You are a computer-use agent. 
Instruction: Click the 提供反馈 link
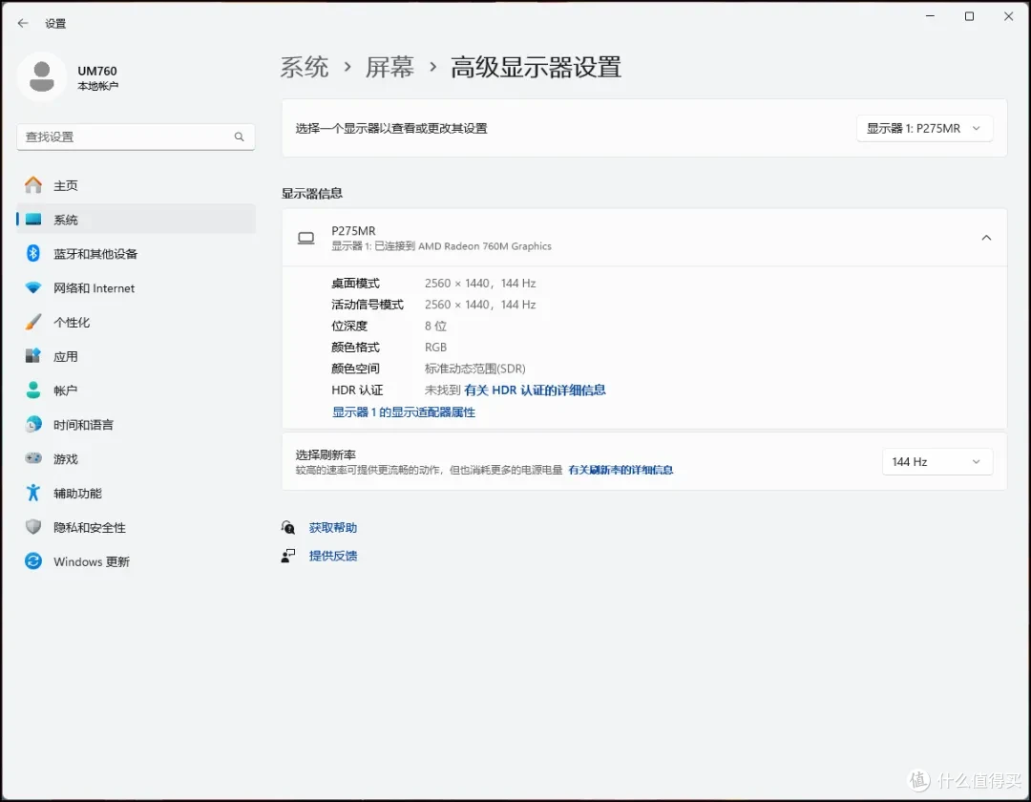pyautogui.click(x=333, y=556)
